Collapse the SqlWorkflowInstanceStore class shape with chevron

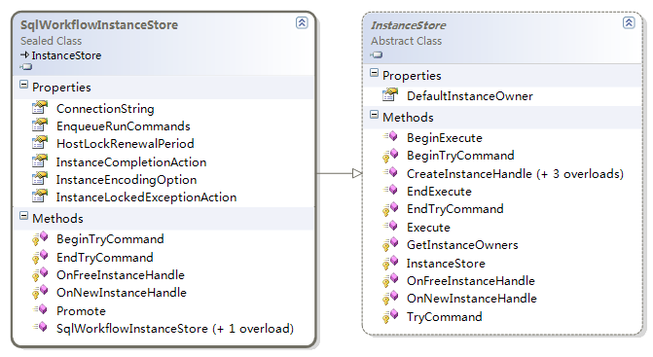(x=302, y=22)
